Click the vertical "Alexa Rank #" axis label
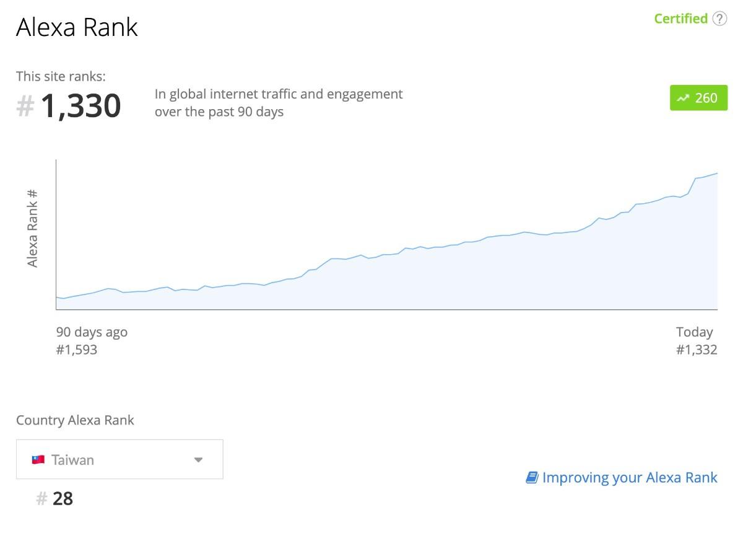The width and height of the screenshot is (743, 551). point(33,228)
